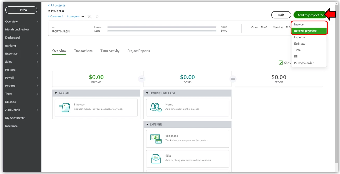The width and height of the screenshot is (340, 174).
Task: Open the Project Reports tab
Action: coord(138,51)
